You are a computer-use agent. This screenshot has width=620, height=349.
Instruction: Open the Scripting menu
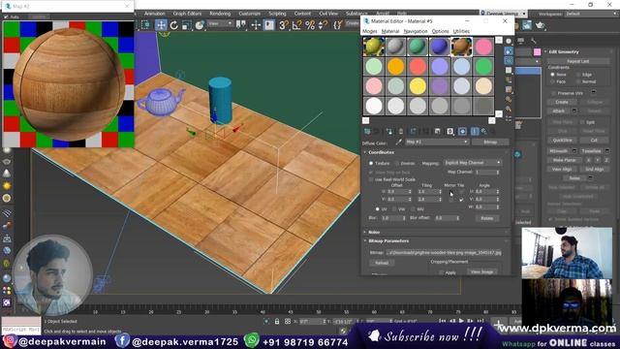277,14
